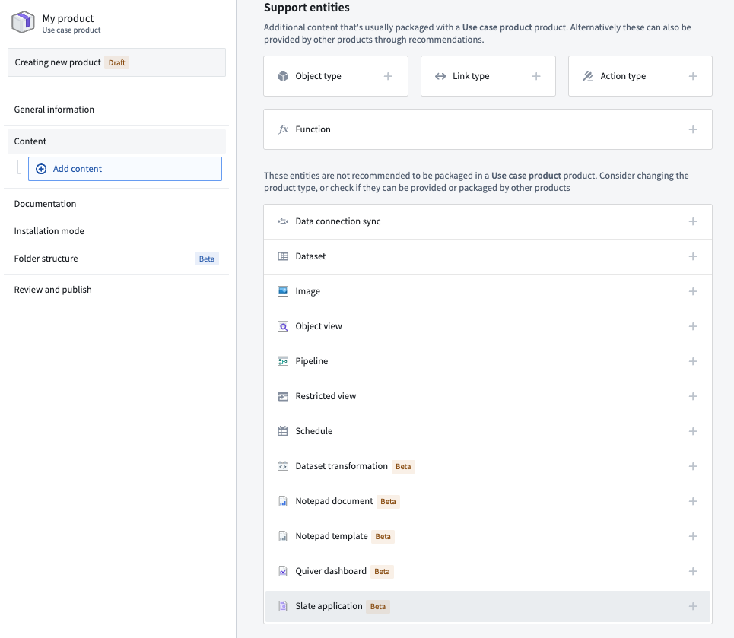
Task: Click the Object type cube icon
Action: (283, 76)
